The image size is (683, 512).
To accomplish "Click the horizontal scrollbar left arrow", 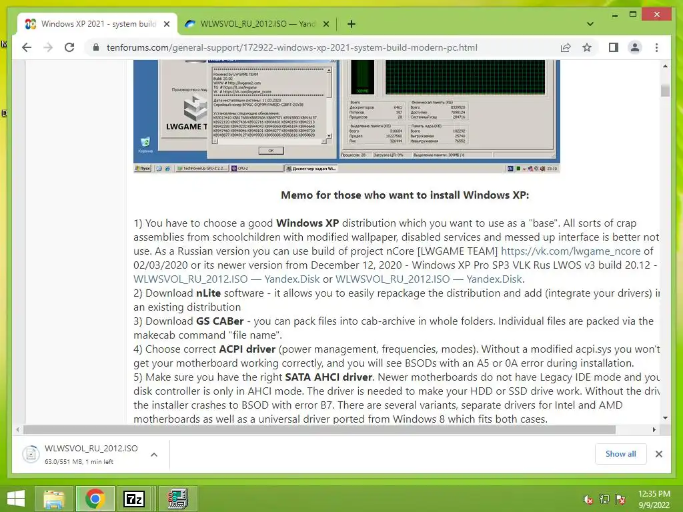I will point(17,430).
